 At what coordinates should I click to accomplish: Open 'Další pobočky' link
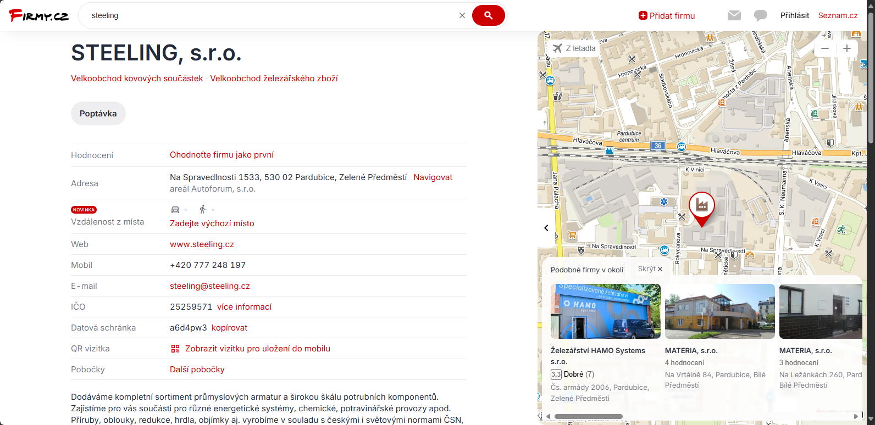click(197, 370)
